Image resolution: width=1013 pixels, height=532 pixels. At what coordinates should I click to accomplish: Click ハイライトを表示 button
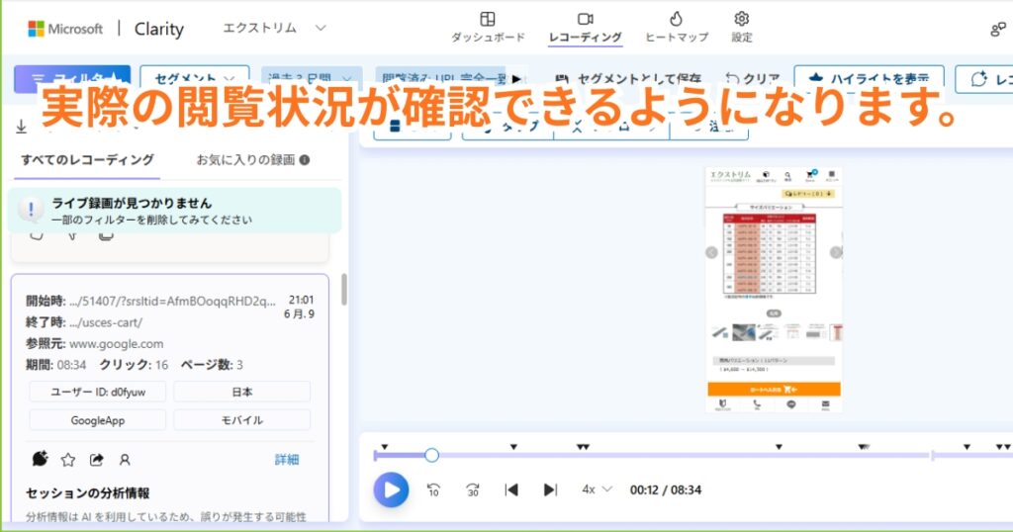[x=869, y=79]
